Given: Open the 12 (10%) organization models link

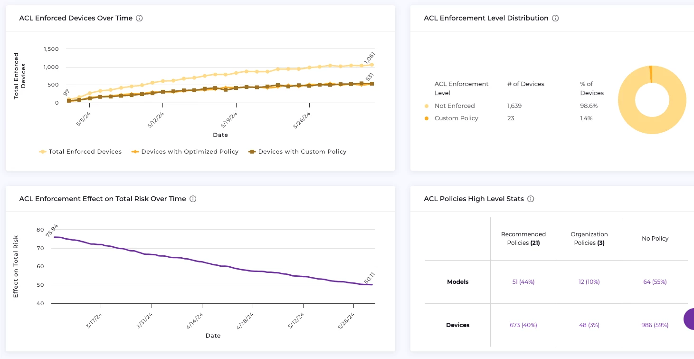Looking at the screenshot, I should (589, 282).
